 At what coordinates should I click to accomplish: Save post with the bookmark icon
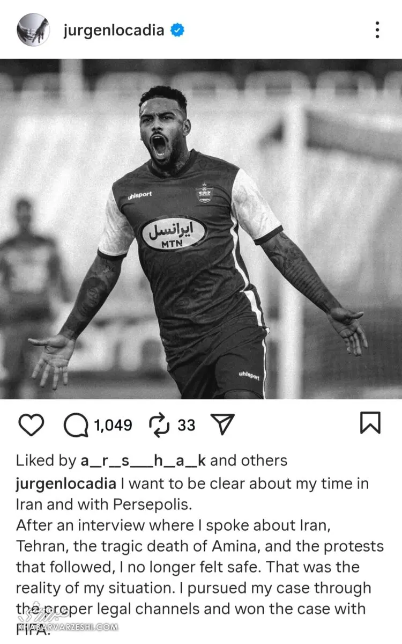370,423
